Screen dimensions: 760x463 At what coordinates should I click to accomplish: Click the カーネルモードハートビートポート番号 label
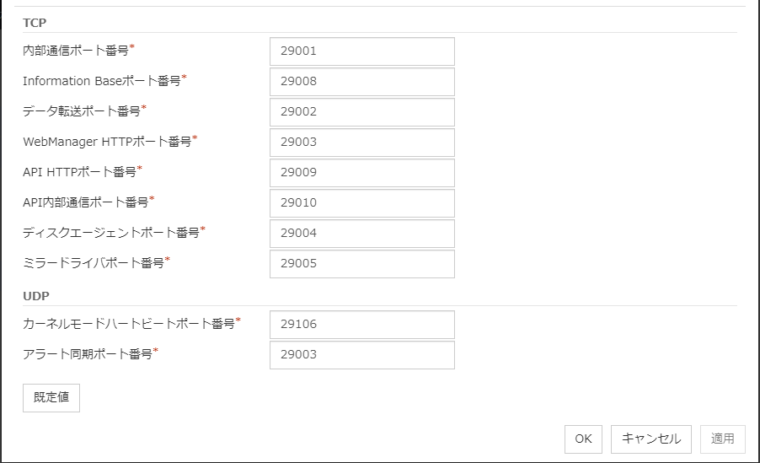128,324
